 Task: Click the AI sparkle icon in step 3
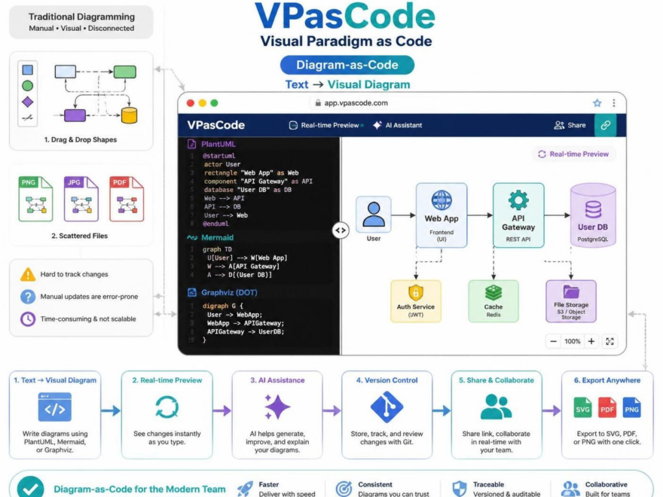(x=277, y=407)
